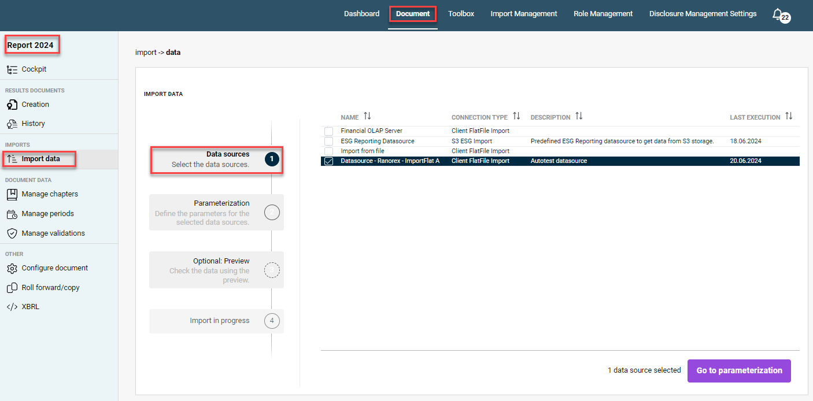Check the Financial OLAP Server checkbox
The height and width of the screenshot is (401, 813).
328,131
